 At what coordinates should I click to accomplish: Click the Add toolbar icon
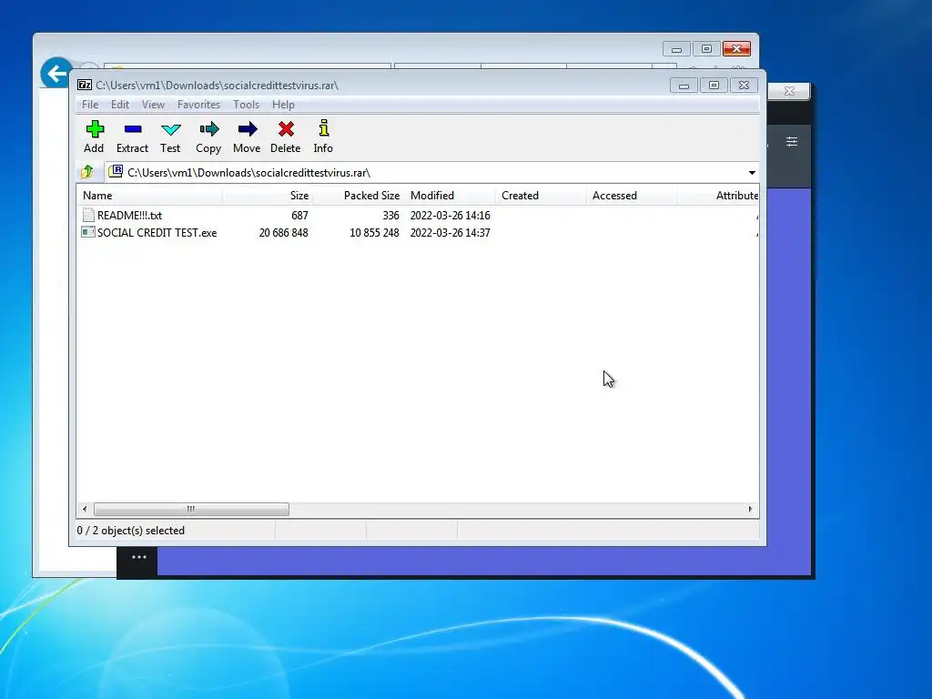pyautogui.click(x=95, y=129)
